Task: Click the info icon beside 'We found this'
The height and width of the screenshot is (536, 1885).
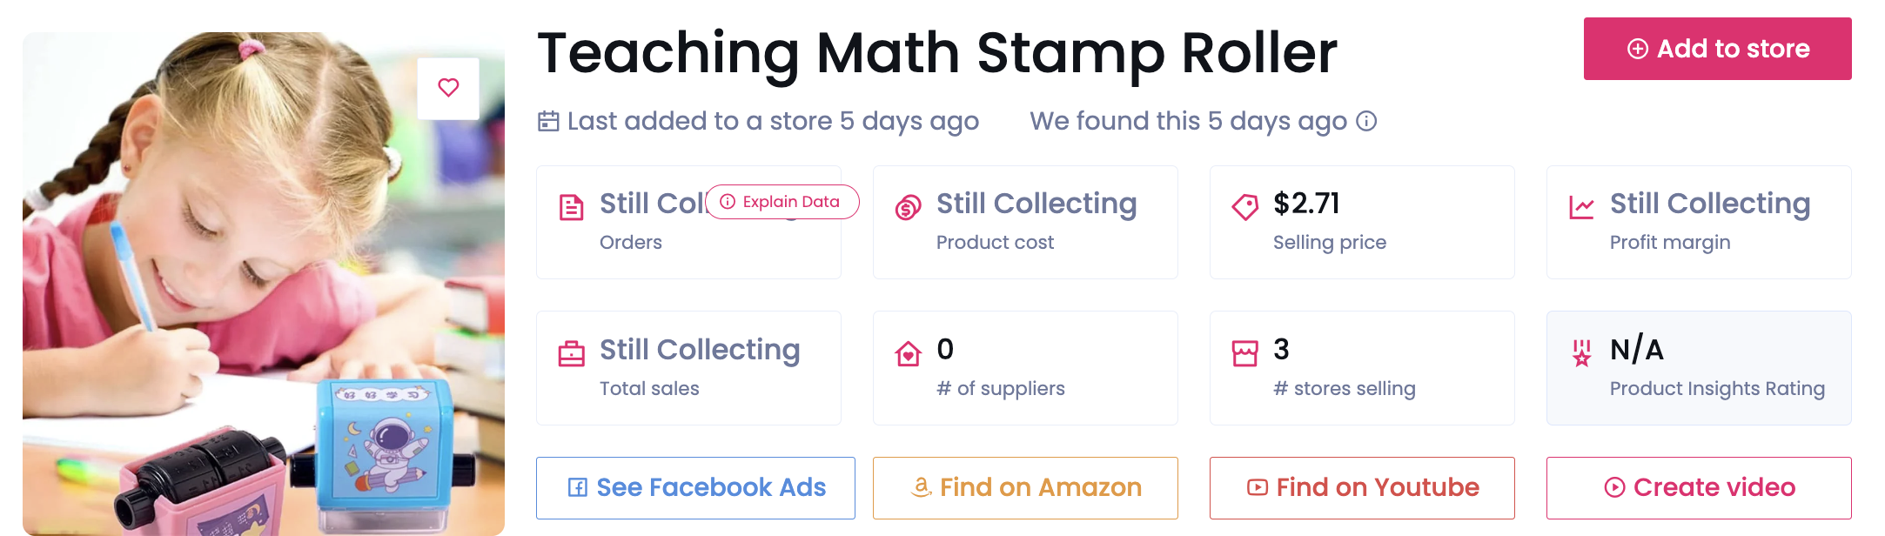Action: pos(1366,121)
